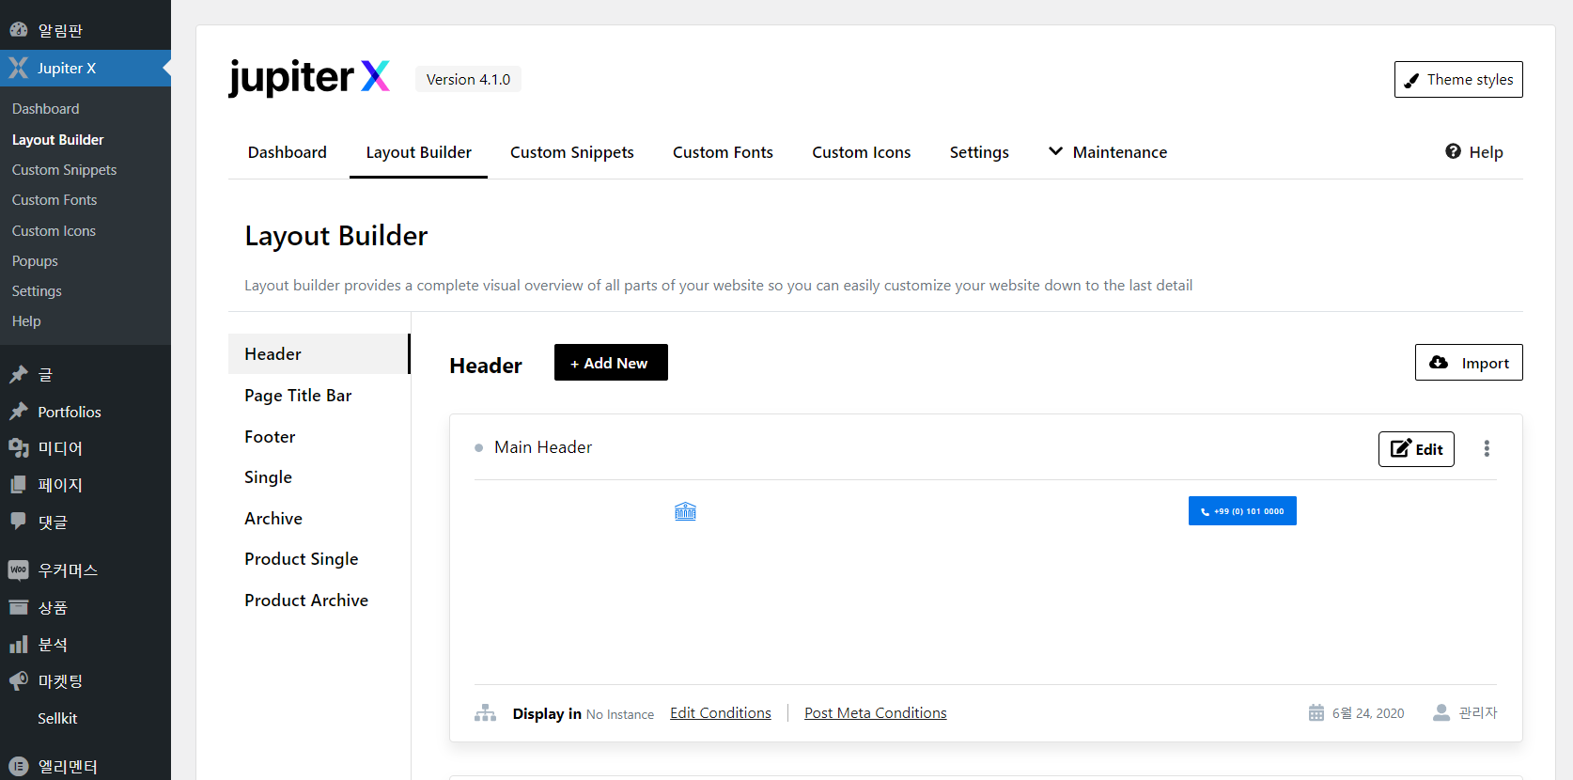Open the 알림판 dashboard icon

tap(19, 30)
